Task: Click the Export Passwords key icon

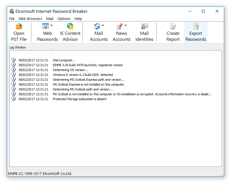Action: pyautogui.click(x=196, y=26)
